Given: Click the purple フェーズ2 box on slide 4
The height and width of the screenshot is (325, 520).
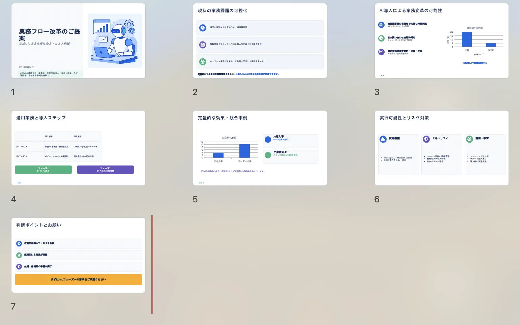Looking at the screenshot, I should point(105,170).
